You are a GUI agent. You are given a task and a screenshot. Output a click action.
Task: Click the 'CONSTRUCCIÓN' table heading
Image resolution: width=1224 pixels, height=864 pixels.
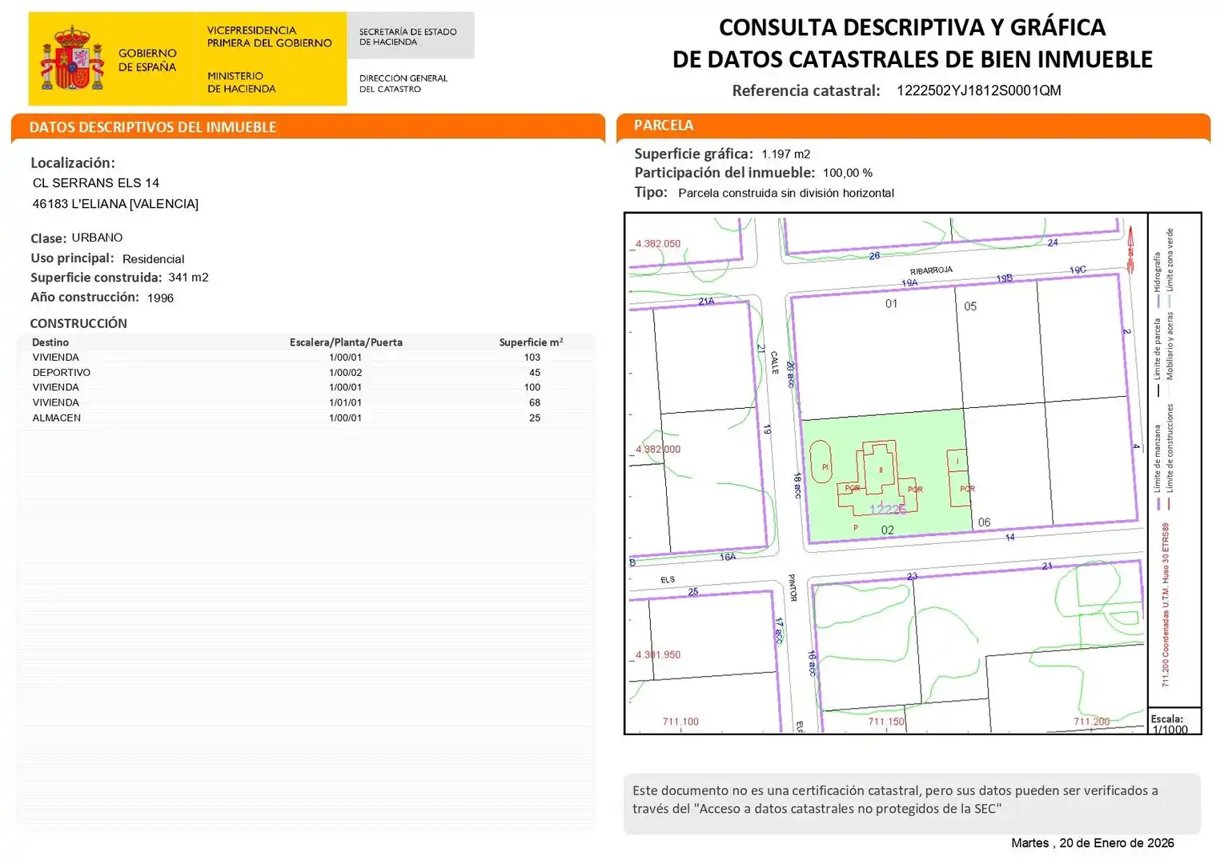click(78, 323)
